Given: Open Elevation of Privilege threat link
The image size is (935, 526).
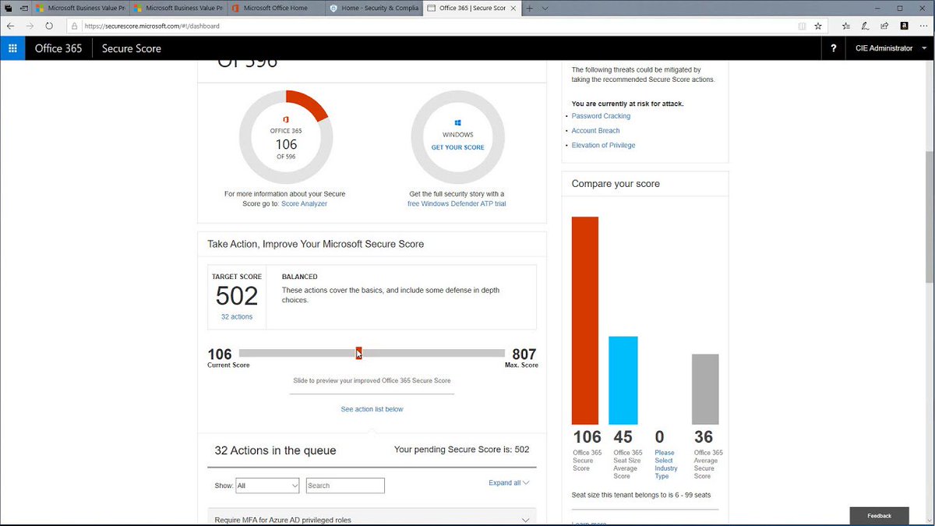Looking at the screenshot, I should tap(604, 145).
